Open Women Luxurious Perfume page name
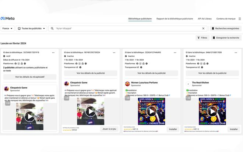Image resolution: width=243 pixels, height=152 pixels. 144,82
